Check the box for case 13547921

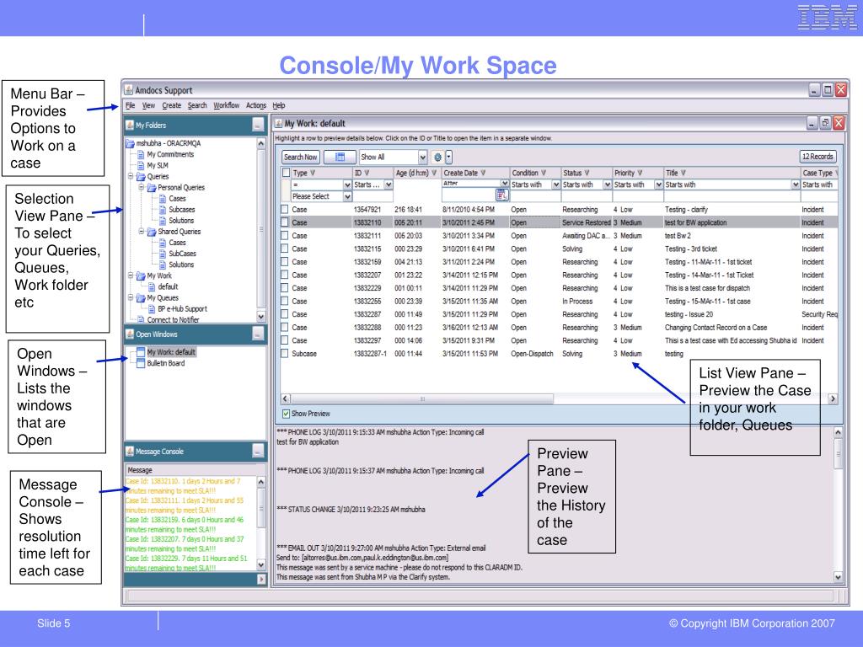pyautogui.click(x=285, y=210)
